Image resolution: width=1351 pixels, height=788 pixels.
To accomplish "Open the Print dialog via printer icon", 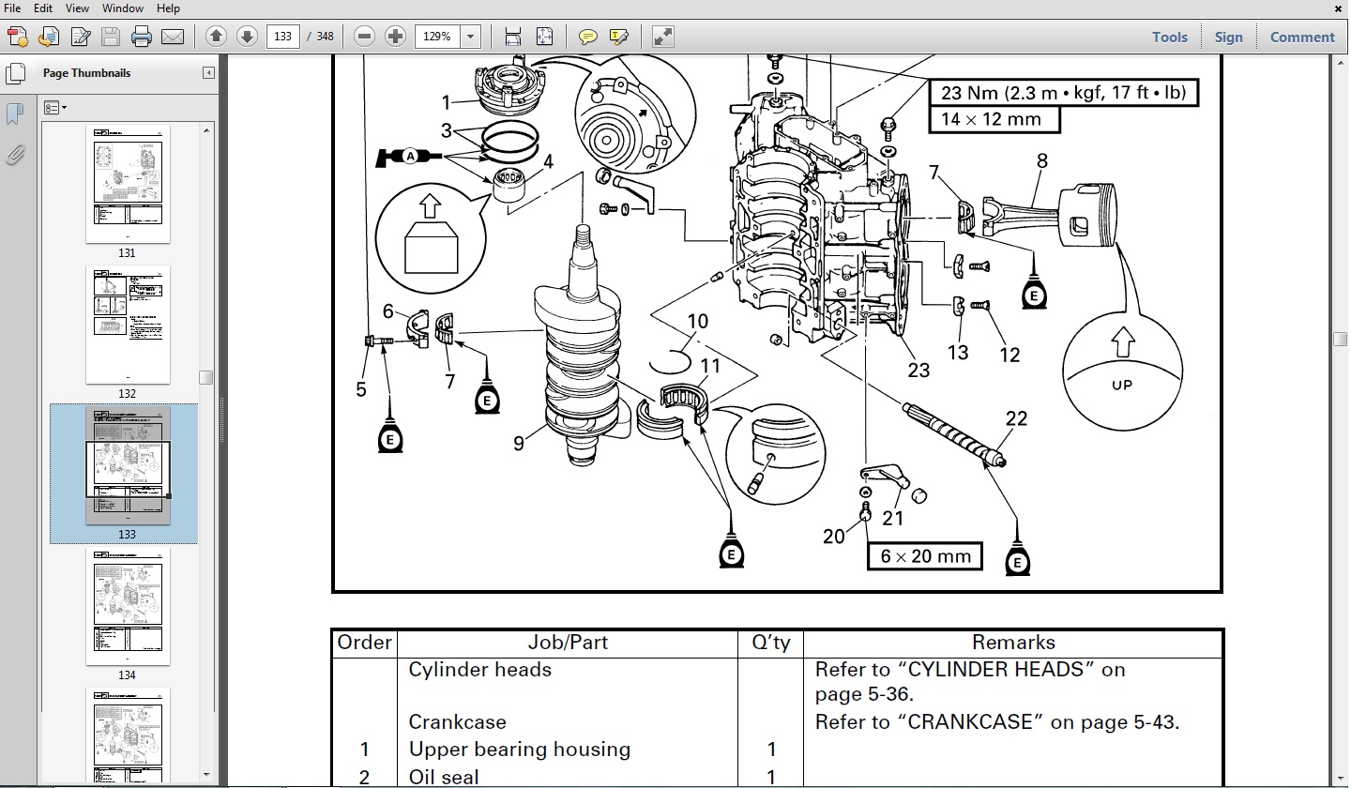I will pos(141,37).
